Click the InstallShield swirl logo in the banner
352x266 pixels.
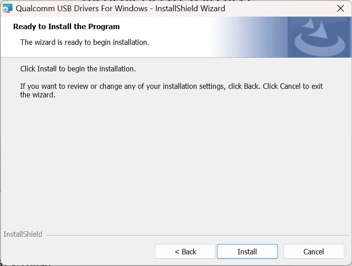[x=320, y=37]
